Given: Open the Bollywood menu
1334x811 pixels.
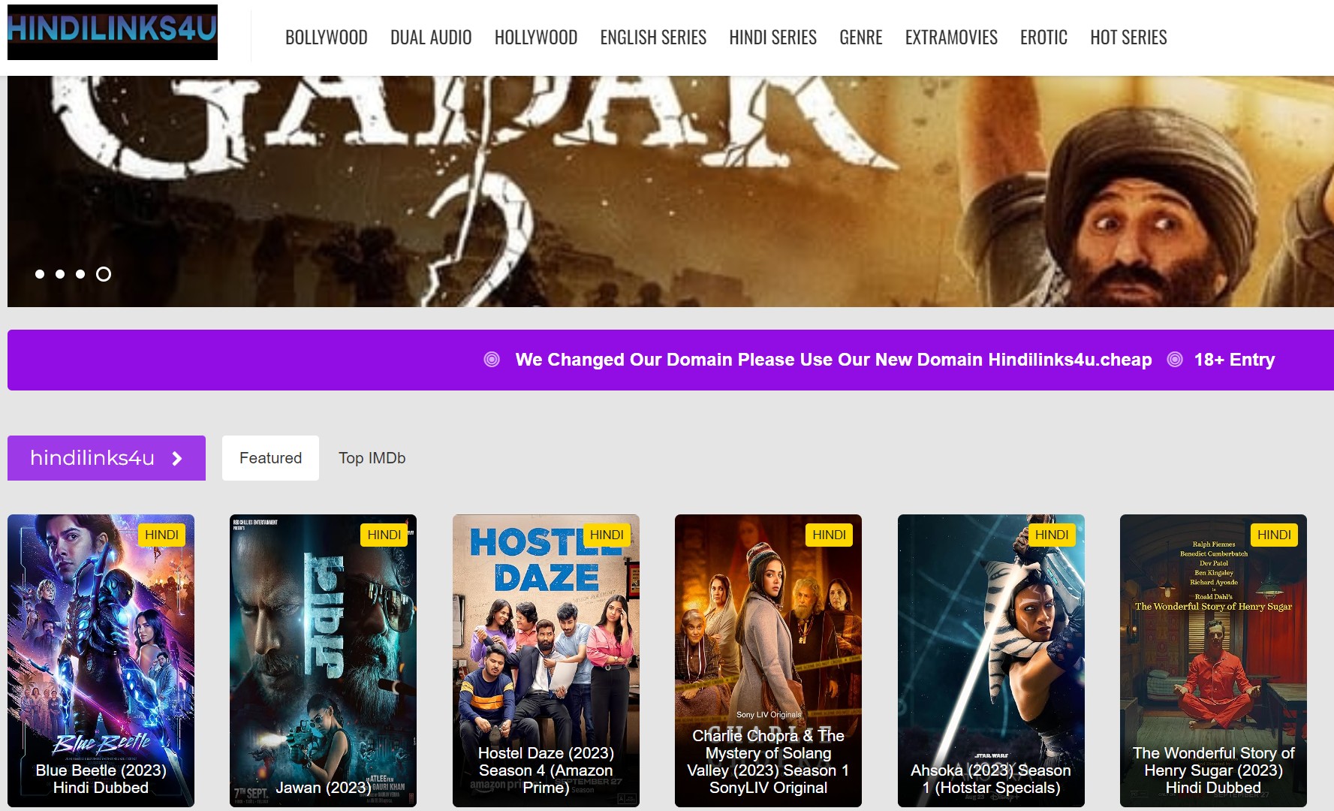Looking at the screenshot, I should pyautogui.click(x=327, y=38).
